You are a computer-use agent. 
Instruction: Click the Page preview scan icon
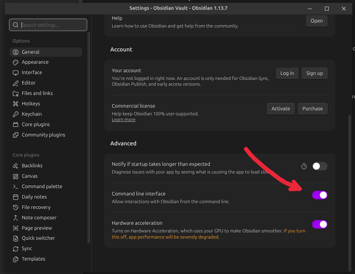[x=16, y=228]
